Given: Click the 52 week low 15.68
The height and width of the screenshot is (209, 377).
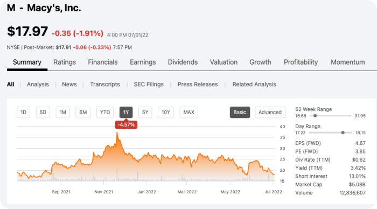Looking at the screenshot, I should tap(301, 116).
